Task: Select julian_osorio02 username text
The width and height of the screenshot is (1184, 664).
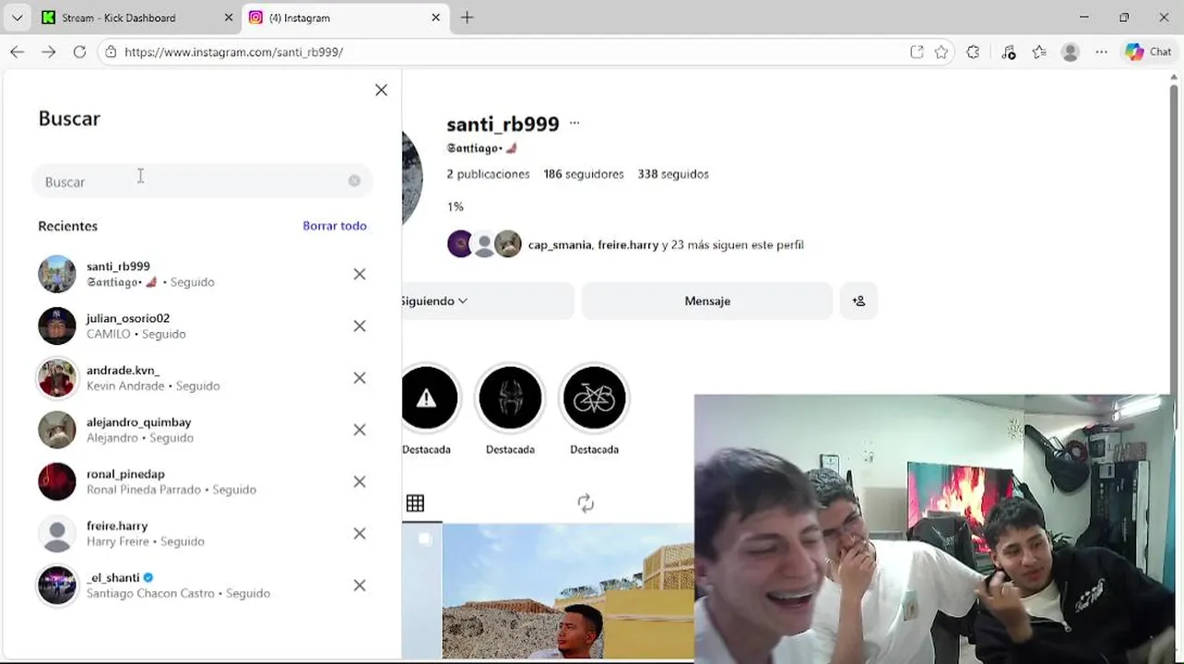Action: 128,318
